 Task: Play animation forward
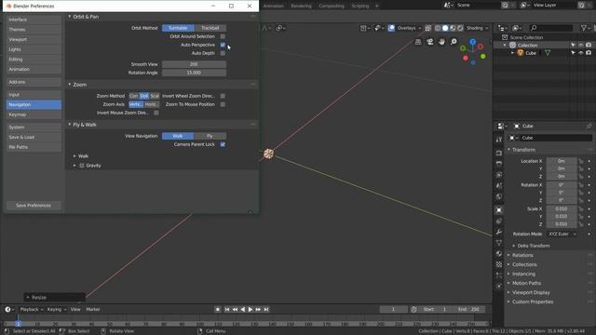[x=251, y=310]
